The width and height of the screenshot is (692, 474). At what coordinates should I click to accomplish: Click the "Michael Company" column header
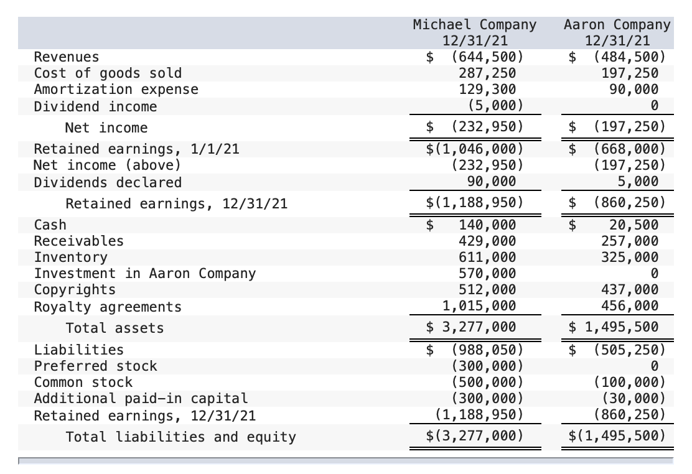475,25
